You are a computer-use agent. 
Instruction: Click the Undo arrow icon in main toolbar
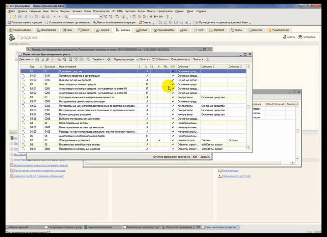[54, 17]
